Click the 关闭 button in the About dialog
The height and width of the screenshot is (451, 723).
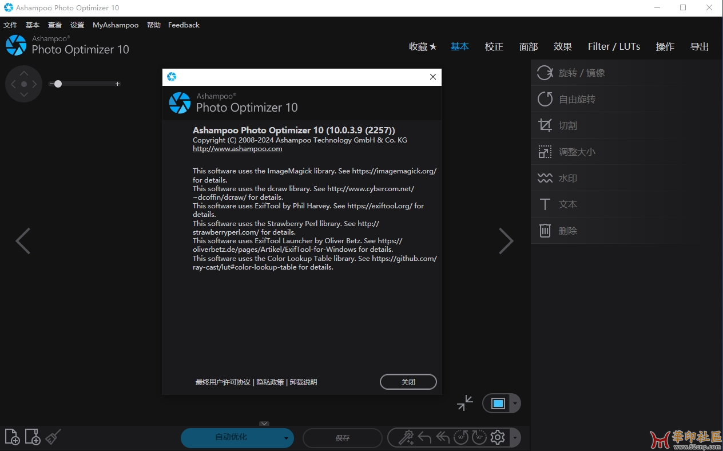coord(408,382)
